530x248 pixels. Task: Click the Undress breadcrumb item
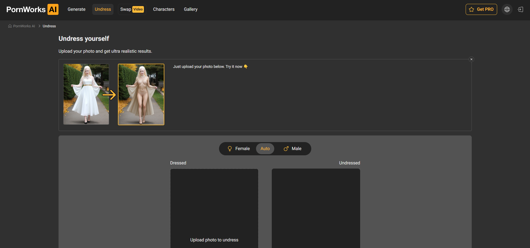pyautogui.click(x=49, y=26)
